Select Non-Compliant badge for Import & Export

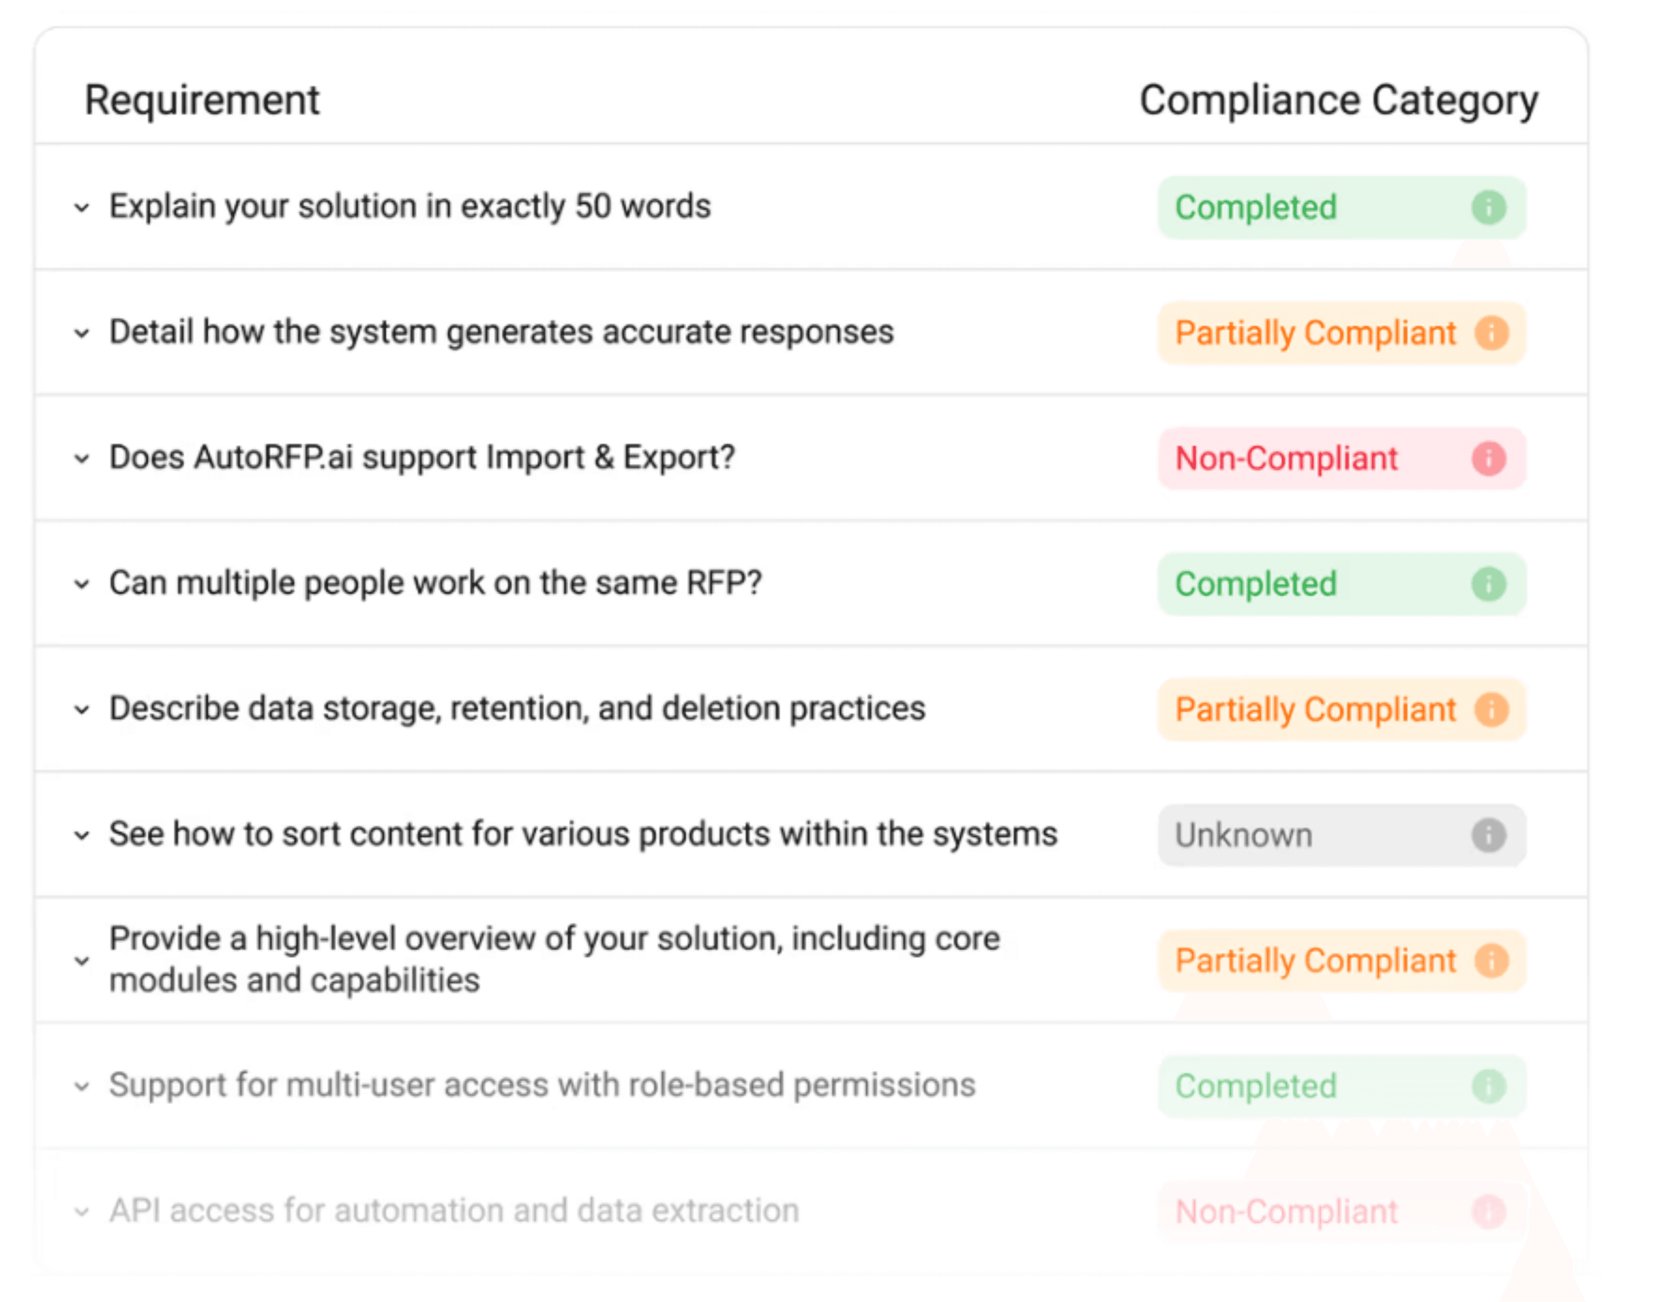1287,459
